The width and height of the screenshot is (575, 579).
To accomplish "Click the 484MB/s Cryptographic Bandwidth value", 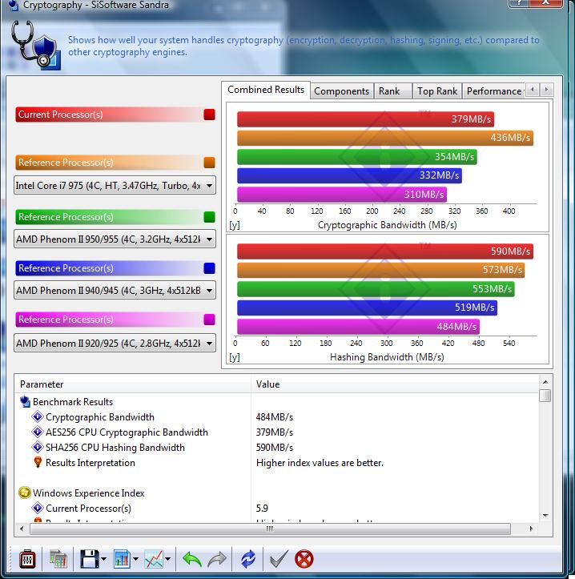I will pos(275,417).
